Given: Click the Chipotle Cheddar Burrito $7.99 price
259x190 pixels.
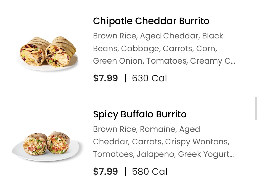Looking at the screenshot, I should pyautogui.click(x=105, y=78).
